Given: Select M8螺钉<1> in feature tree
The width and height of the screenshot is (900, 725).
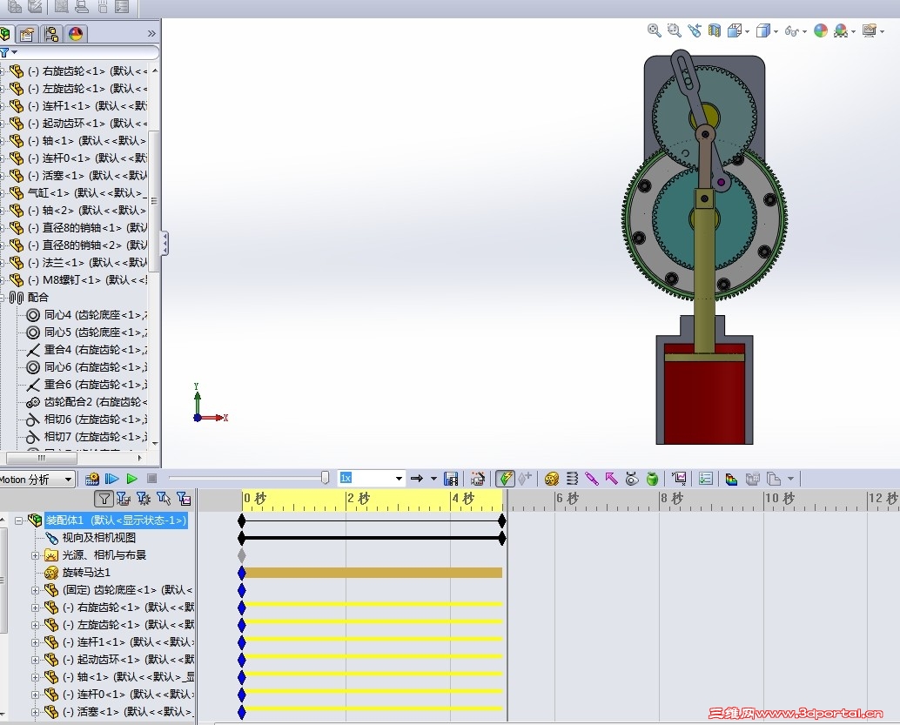Looking at the screenshot, I should pyautogui.click(x=87, y=279).
